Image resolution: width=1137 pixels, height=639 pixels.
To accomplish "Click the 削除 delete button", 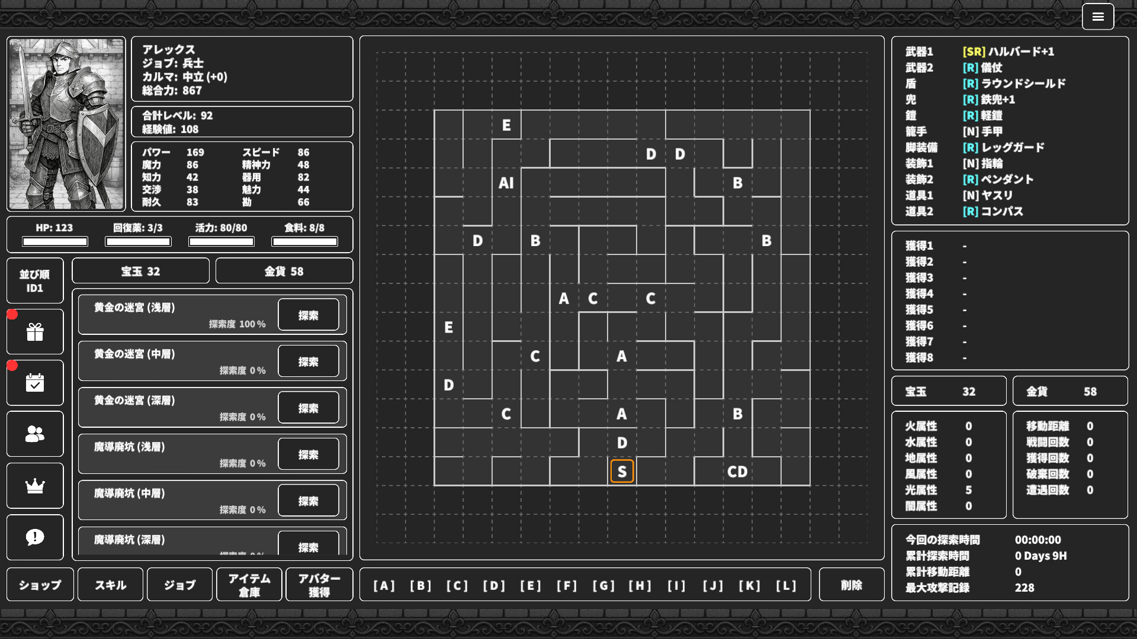I will tap(852, 585).
